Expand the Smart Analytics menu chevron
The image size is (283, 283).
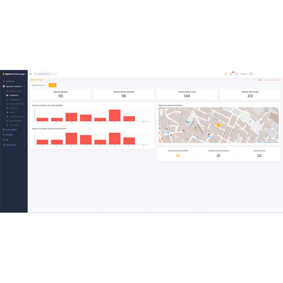tap(24, 129)
